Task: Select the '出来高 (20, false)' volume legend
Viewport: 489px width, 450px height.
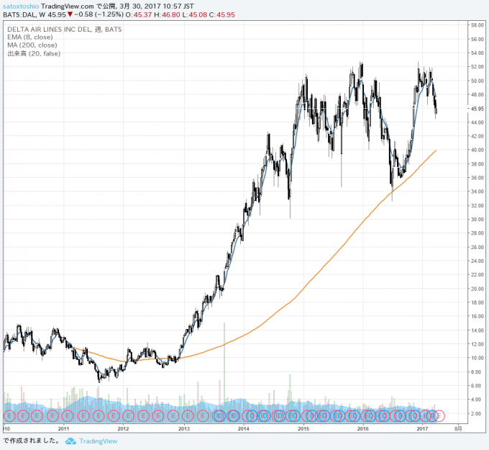Action: (x=34, y=53)
